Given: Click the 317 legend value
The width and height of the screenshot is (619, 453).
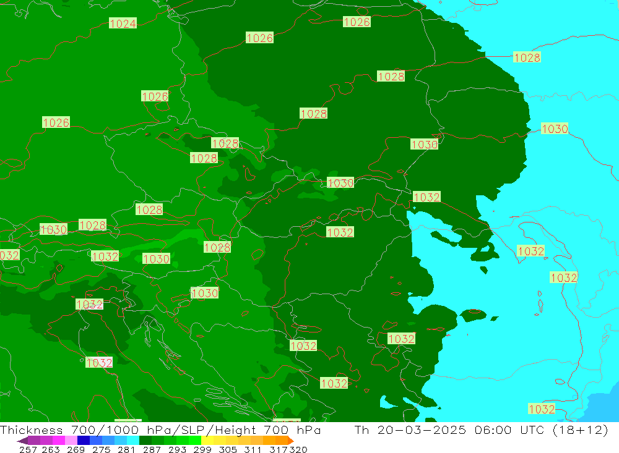Looking at the screenshot, I should click(279, 449).
